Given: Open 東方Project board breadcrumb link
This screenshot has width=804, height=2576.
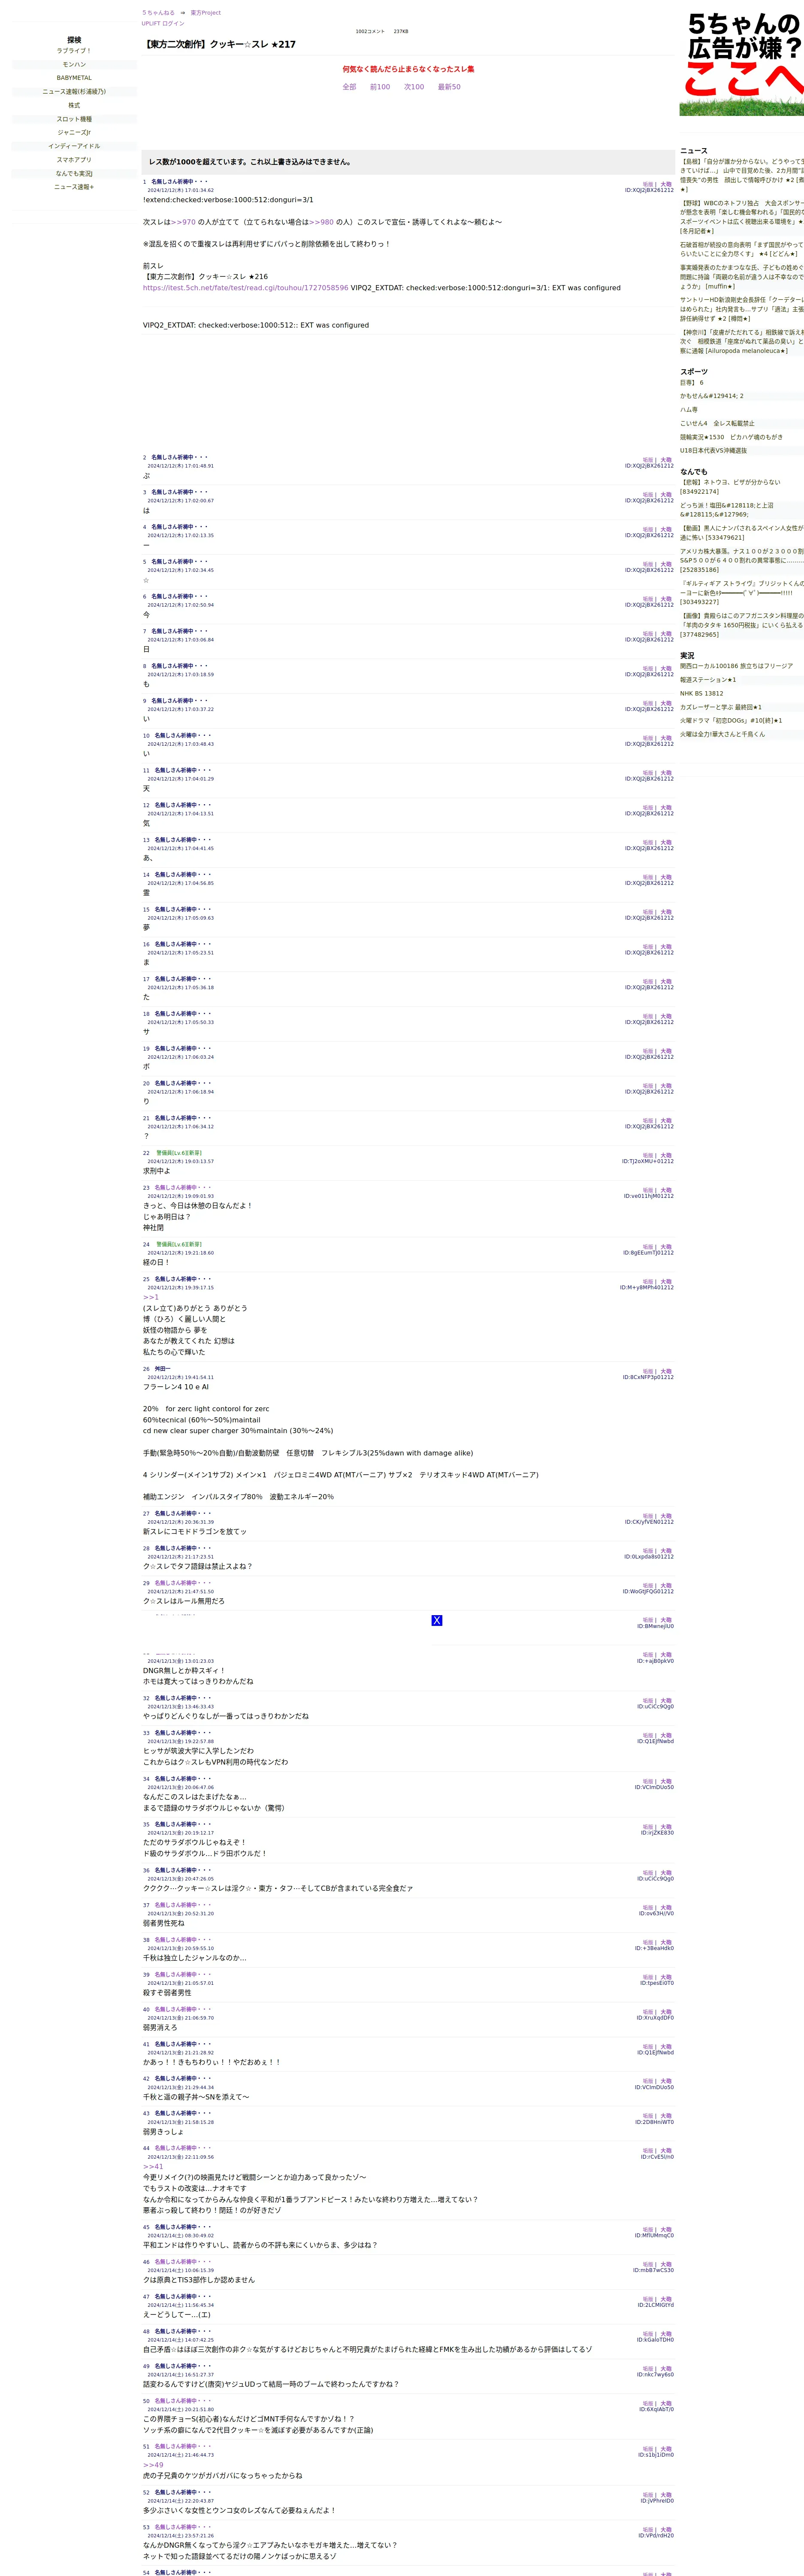Looking at the screenshot, I should (206, 13).
